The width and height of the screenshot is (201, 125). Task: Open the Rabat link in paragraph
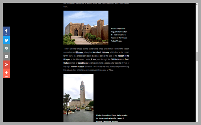click(x=94, y=59)
